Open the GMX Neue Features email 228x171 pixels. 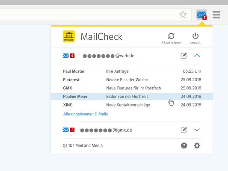pos(132,88)
